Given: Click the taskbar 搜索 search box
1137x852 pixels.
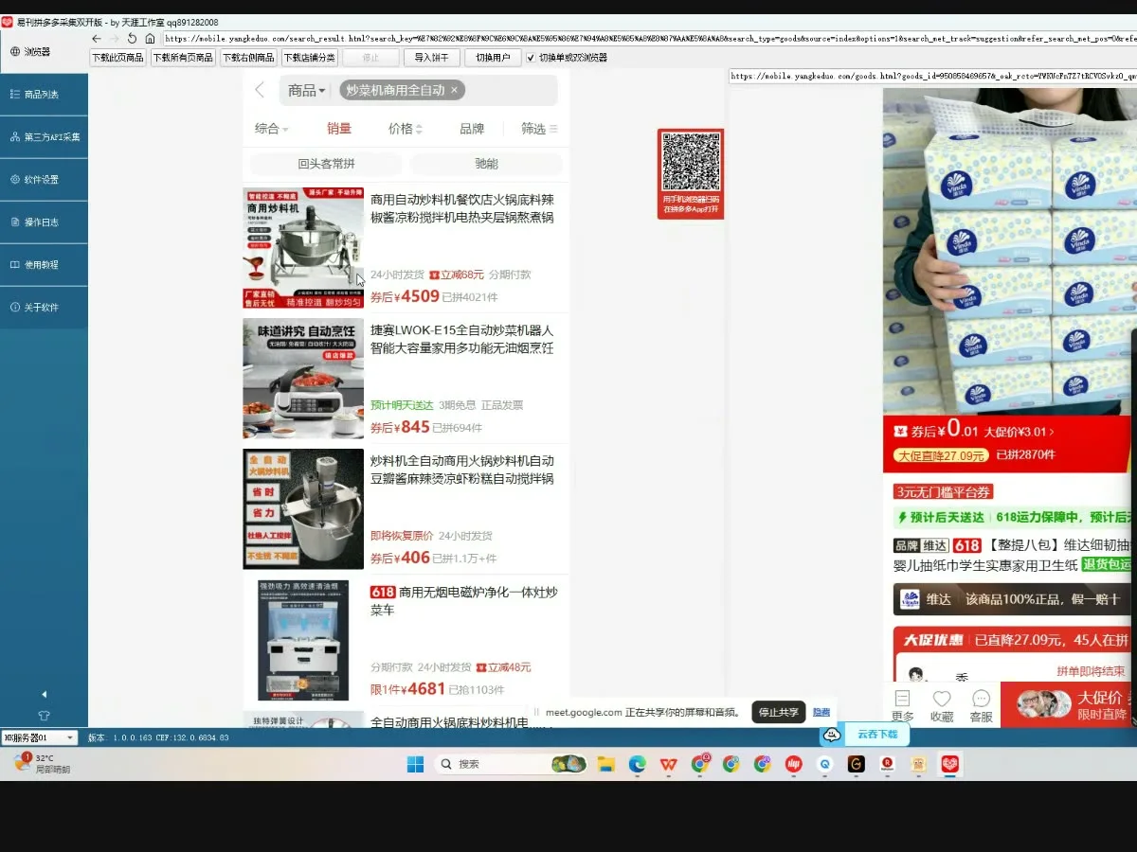Looking at the screenshot, I should 512,763.
